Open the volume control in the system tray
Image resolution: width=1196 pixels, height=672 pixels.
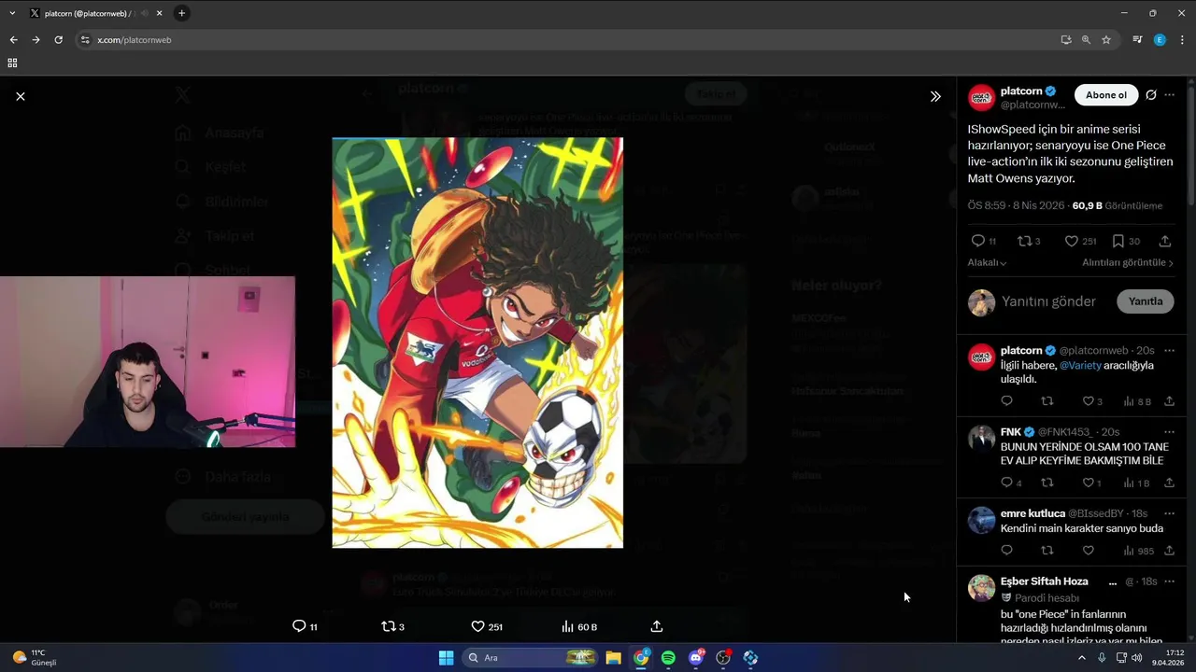pos(1136,658)
